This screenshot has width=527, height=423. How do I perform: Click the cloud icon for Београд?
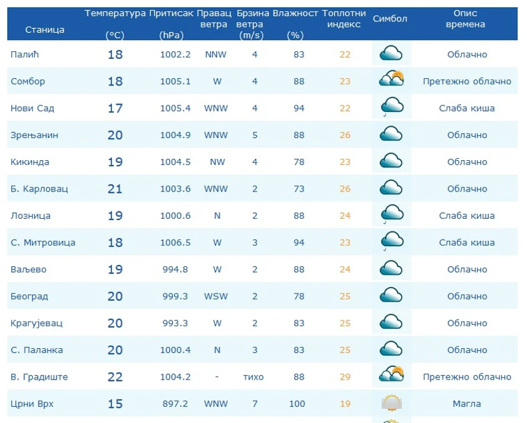coord(391,296)
